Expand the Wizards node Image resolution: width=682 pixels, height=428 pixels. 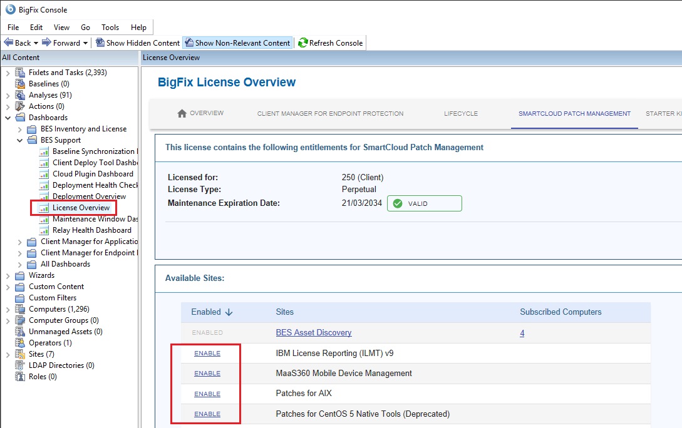[8, 275]
